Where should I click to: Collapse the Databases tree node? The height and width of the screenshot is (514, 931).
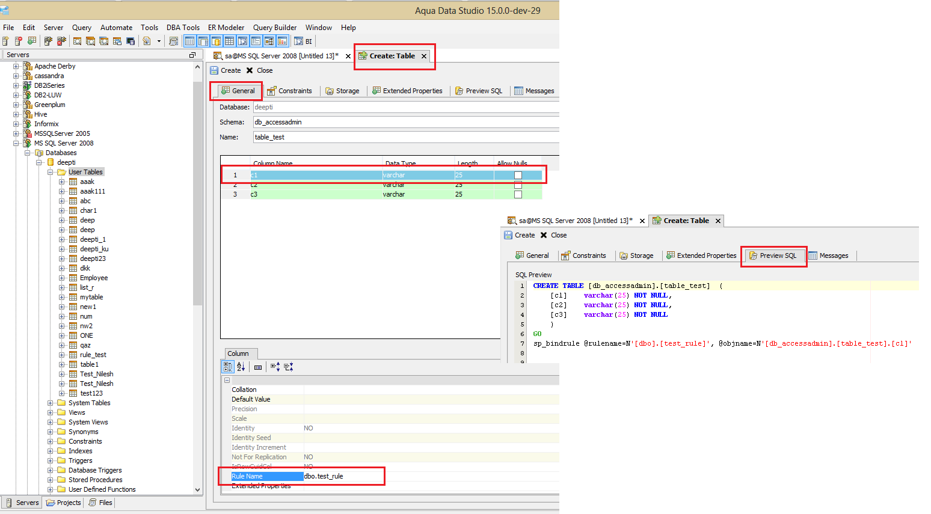28,153
